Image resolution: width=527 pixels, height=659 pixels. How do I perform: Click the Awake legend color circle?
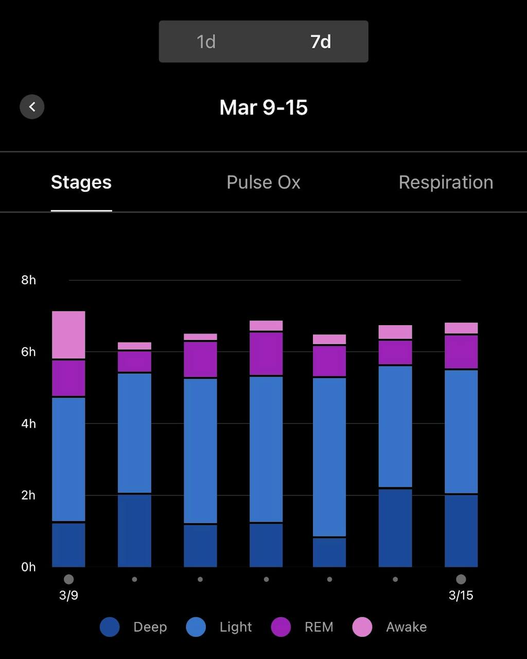tap(362, 627)
